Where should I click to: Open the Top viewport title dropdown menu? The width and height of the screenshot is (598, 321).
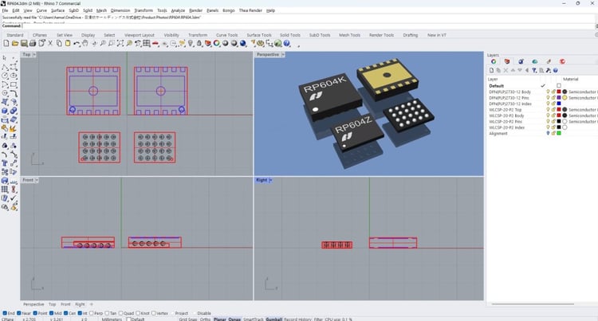(x=35, y=55)
